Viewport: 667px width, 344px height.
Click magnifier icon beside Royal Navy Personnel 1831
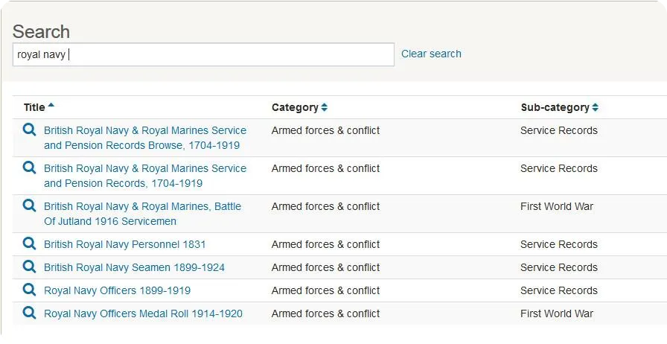click(29, 243)
